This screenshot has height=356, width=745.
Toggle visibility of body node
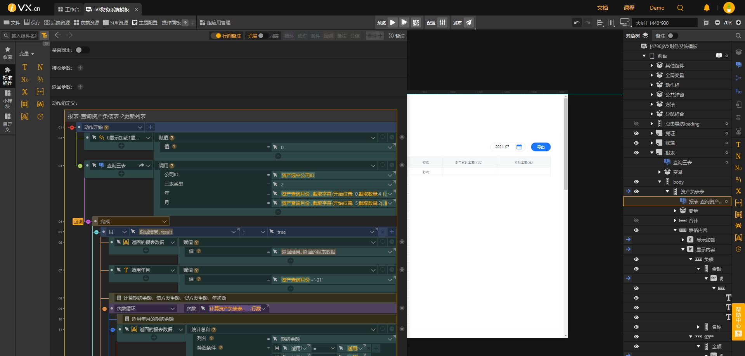636,182
